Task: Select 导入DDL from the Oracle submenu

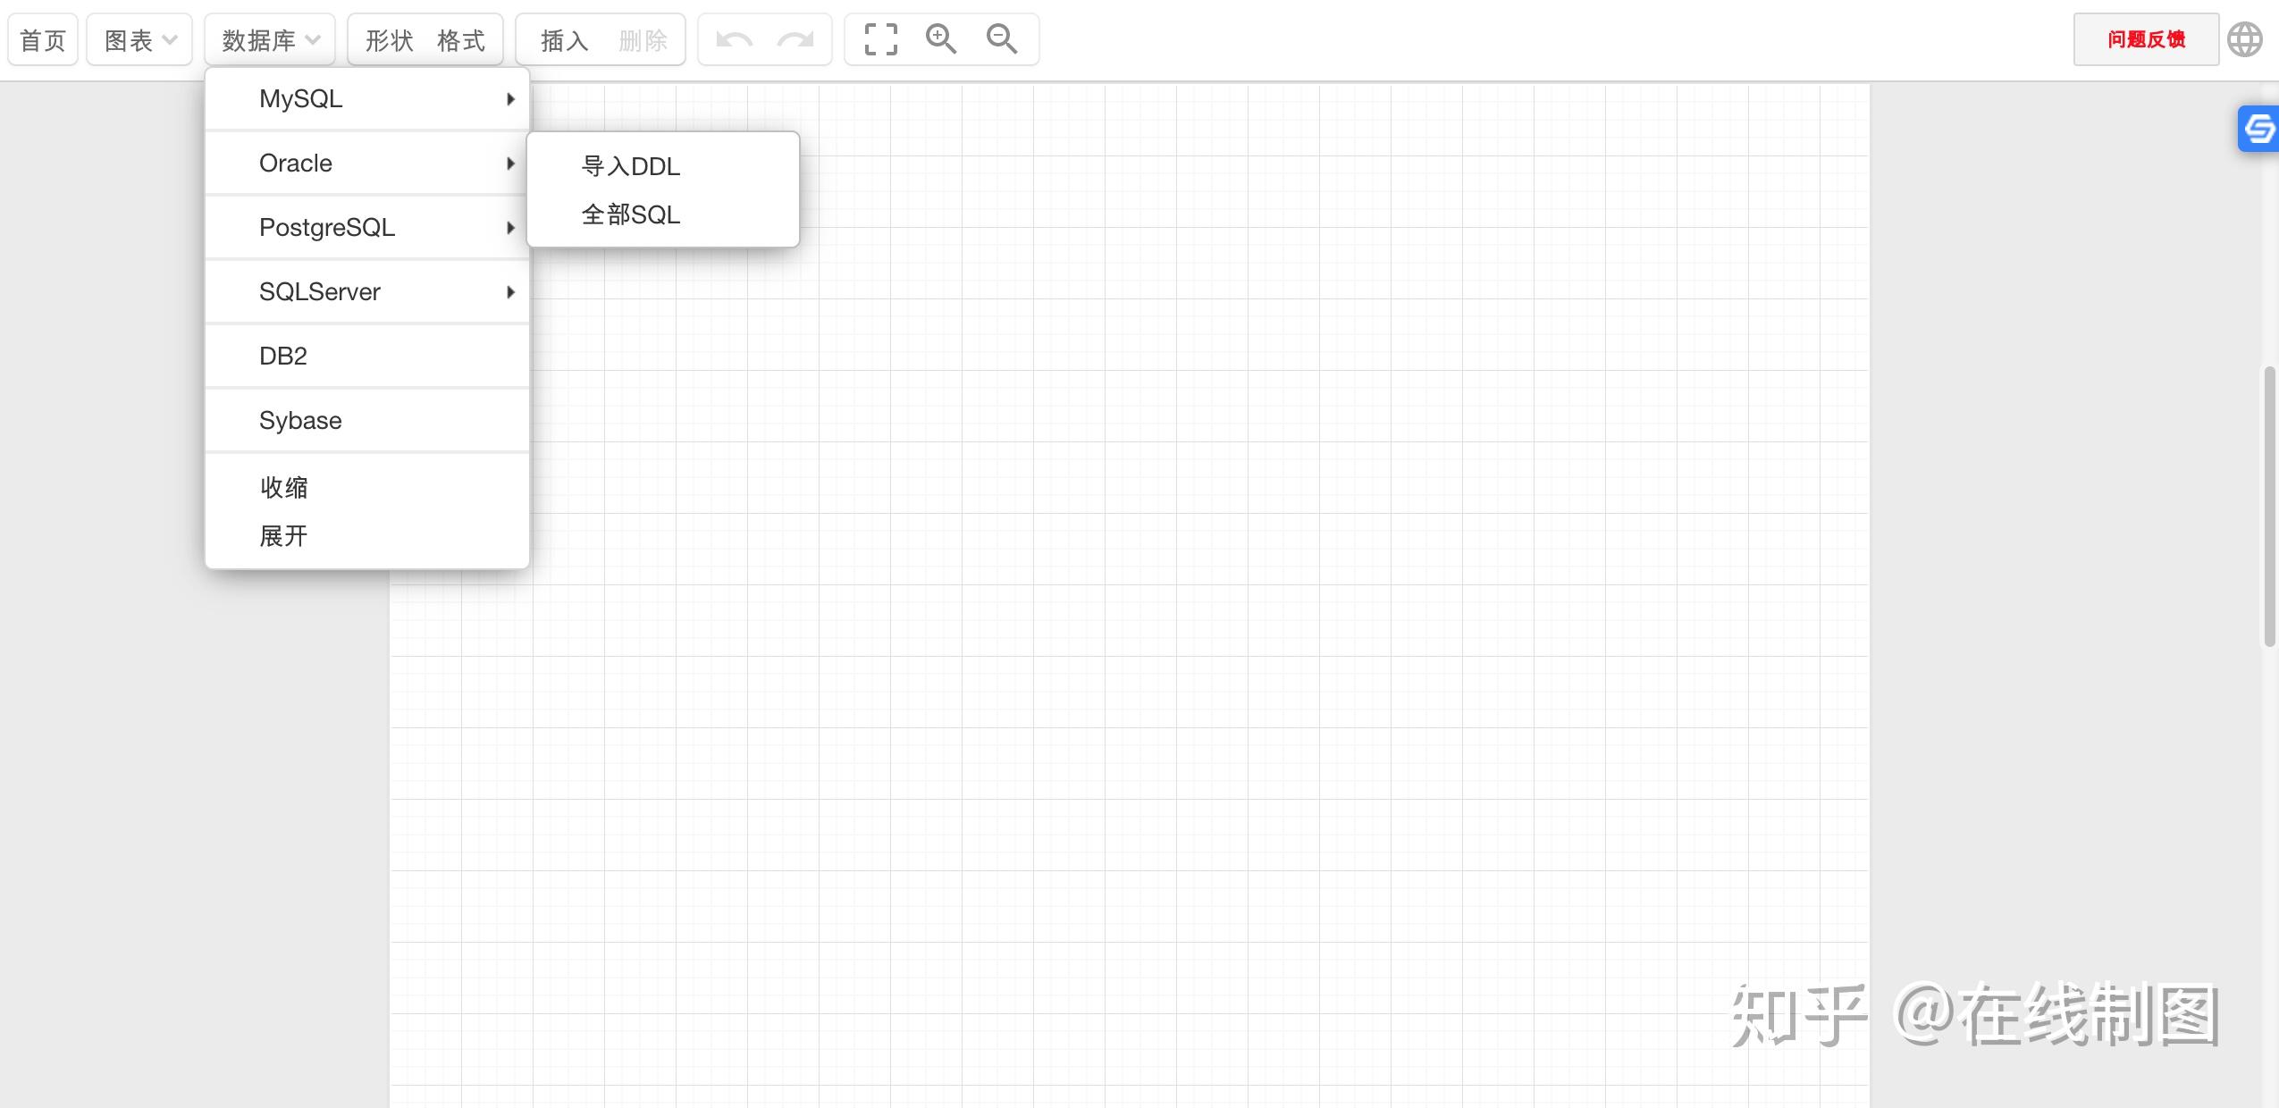Action: tap(629, 166)
